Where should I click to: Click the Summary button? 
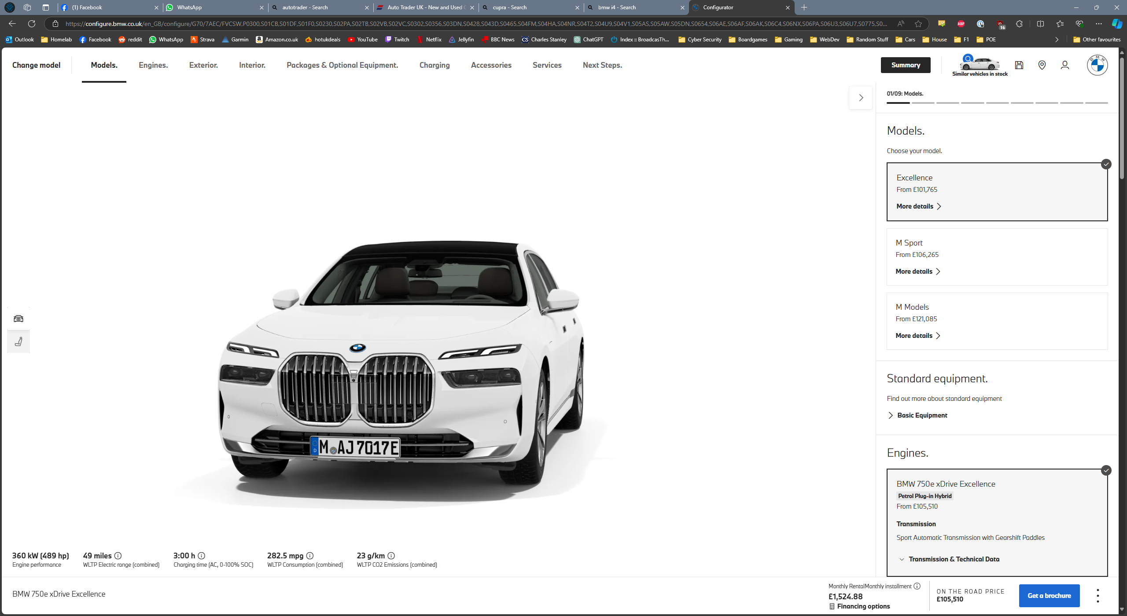pyautogui.click(x=906, y=65)
